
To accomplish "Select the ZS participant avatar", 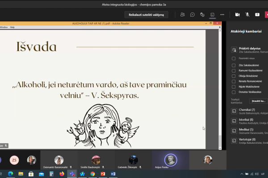I will point(14,160).
